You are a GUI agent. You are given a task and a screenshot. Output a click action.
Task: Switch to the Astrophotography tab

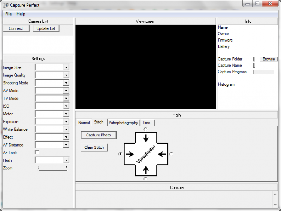(x=123, y=123)
